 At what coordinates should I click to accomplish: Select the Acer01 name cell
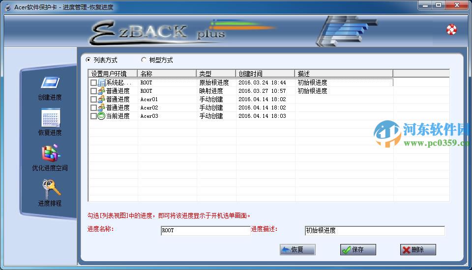point(149,99)
